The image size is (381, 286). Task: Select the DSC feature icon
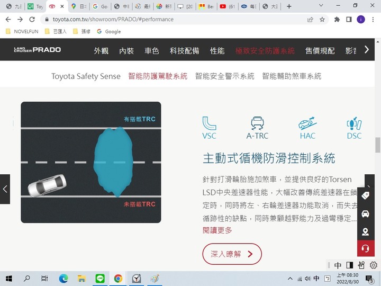(354, 128)
